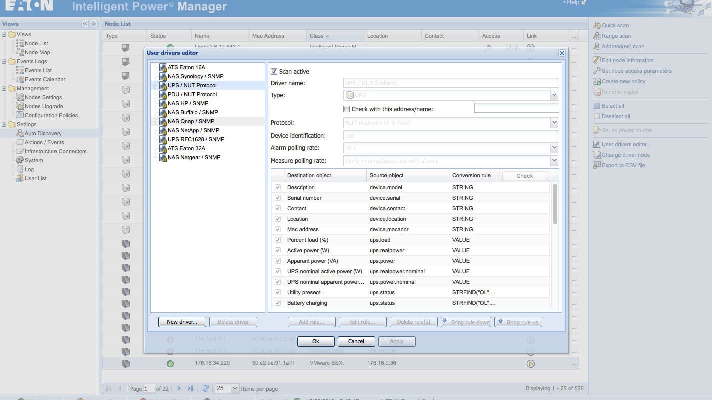712x400 pixels.
Task: Collapse the Views panel with double-arrow icon
Action: tap(85, 24)
